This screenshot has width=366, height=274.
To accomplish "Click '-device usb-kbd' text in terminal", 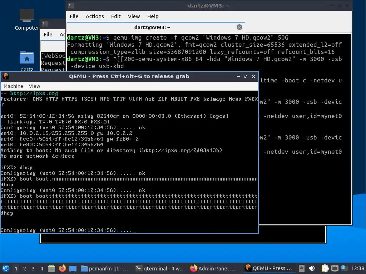I will pyautogui.click(x=97, y=66).
